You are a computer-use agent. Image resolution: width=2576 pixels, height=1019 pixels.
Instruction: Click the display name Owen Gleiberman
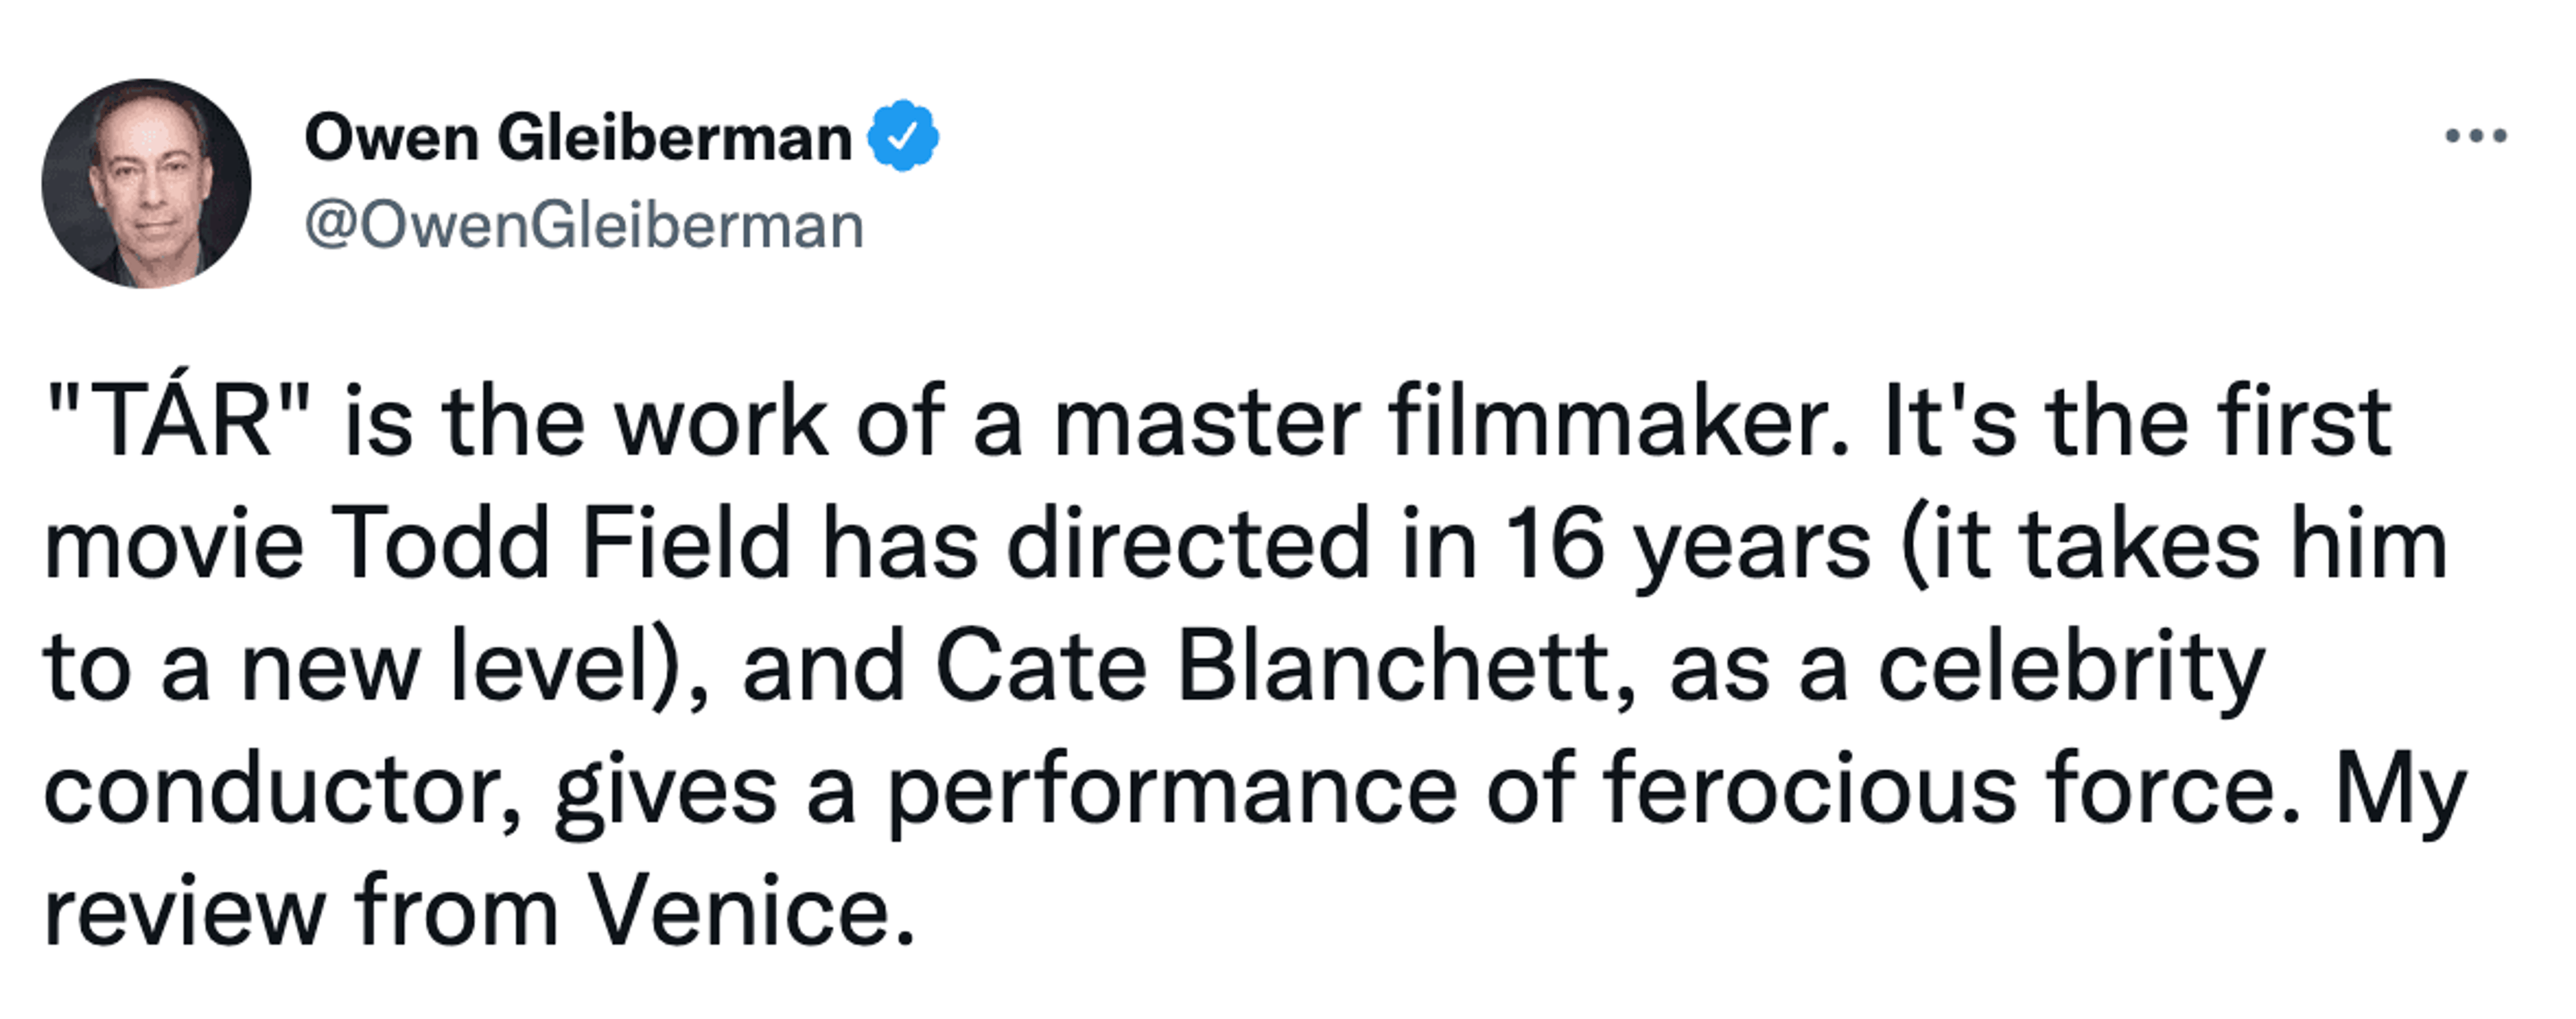click(x=577, y=137)
